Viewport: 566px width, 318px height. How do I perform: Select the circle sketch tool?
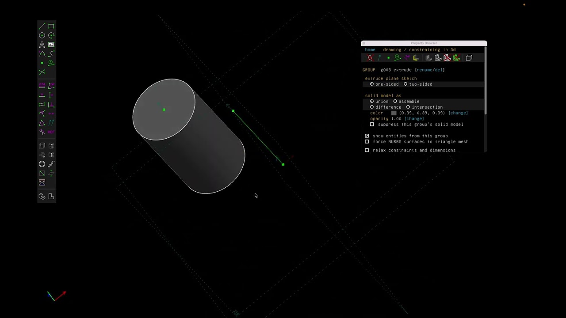42,35
